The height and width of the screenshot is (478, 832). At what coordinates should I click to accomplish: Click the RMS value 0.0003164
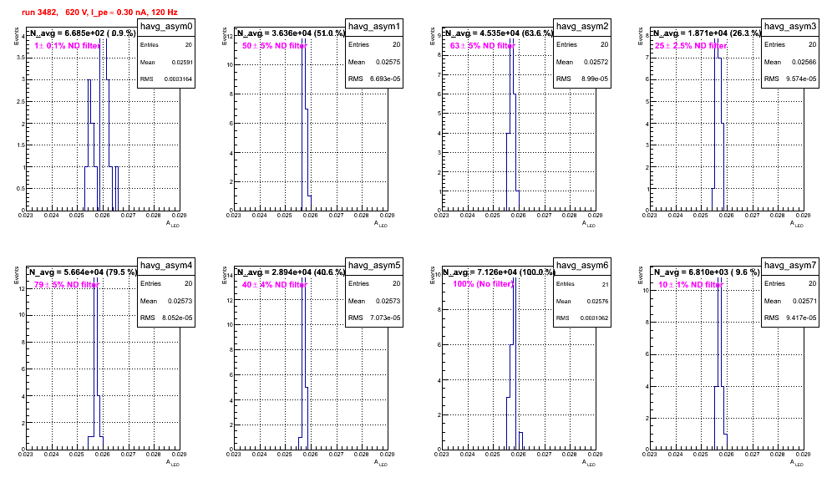[x=178, y=79]
